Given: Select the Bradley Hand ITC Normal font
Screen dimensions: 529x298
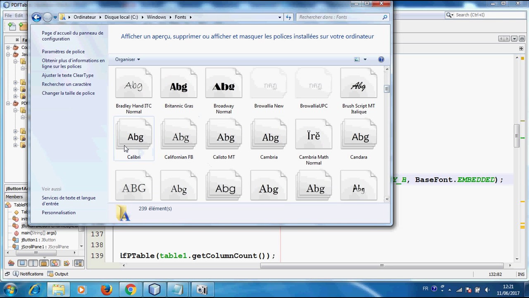Looking at the screenshot, I should coord(133,91).
